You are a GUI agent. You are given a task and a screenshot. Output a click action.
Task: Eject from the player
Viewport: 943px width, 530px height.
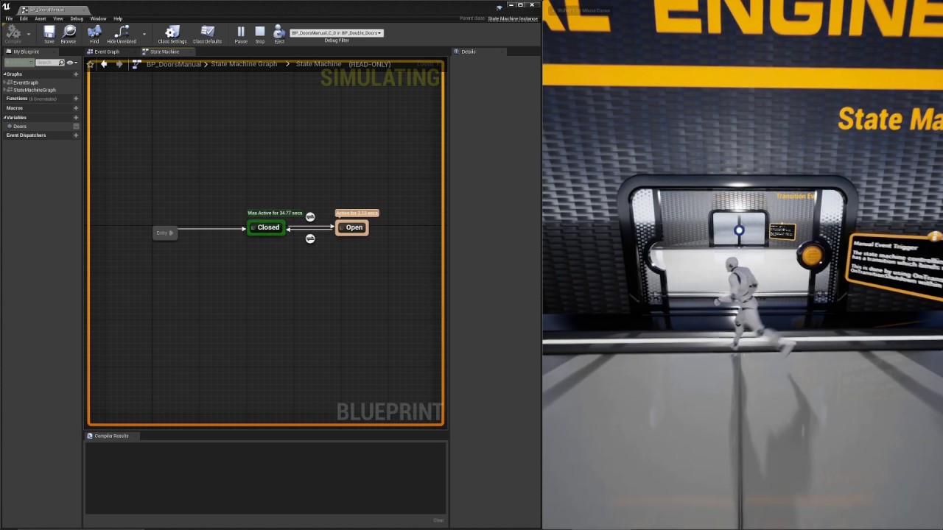(278, 34)
